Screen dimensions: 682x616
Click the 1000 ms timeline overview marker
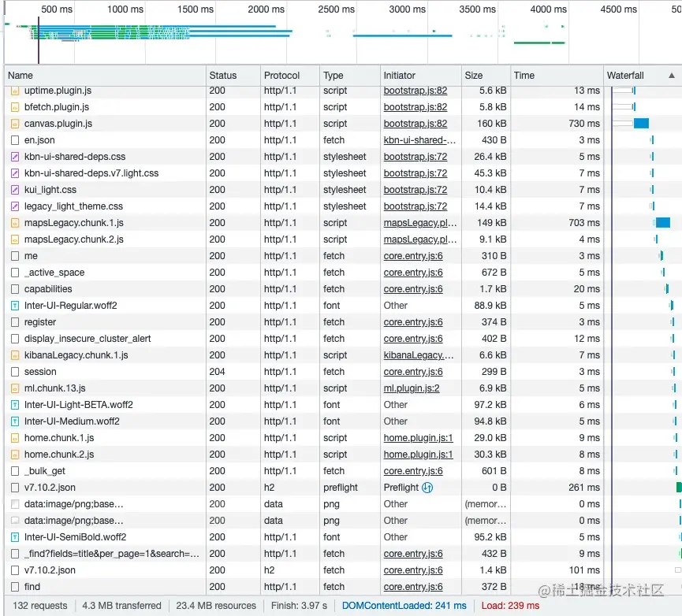point(125,9)
